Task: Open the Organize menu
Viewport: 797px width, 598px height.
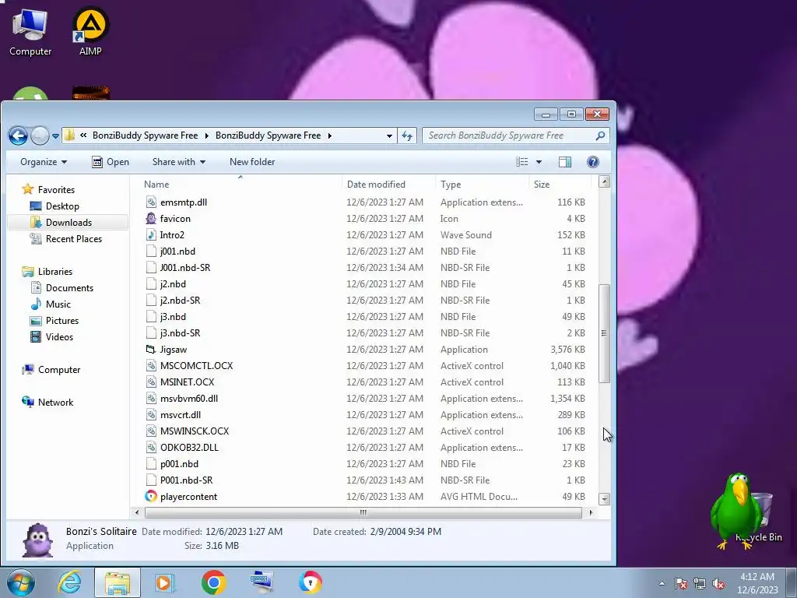Action: point(44,162)
